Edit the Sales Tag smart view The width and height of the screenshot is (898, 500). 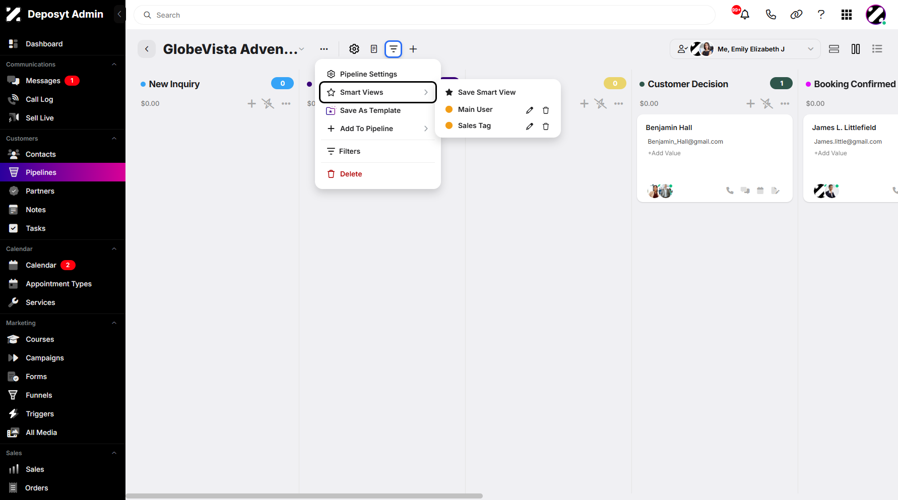pos(530,126)
